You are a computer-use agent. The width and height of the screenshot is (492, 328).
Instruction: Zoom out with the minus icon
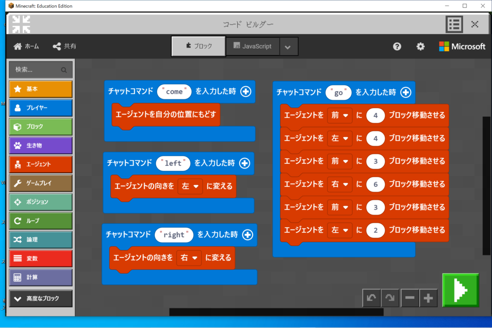[409, 298]
